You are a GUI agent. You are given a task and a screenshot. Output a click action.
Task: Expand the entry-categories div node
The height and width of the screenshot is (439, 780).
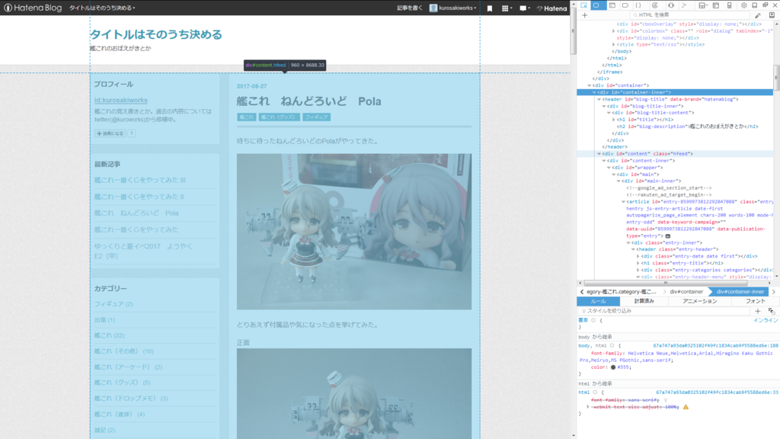[x=638, y=271]
